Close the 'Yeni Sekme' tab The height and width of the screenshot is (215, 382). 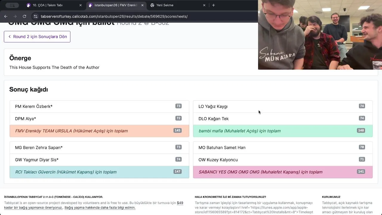(204, 5)
